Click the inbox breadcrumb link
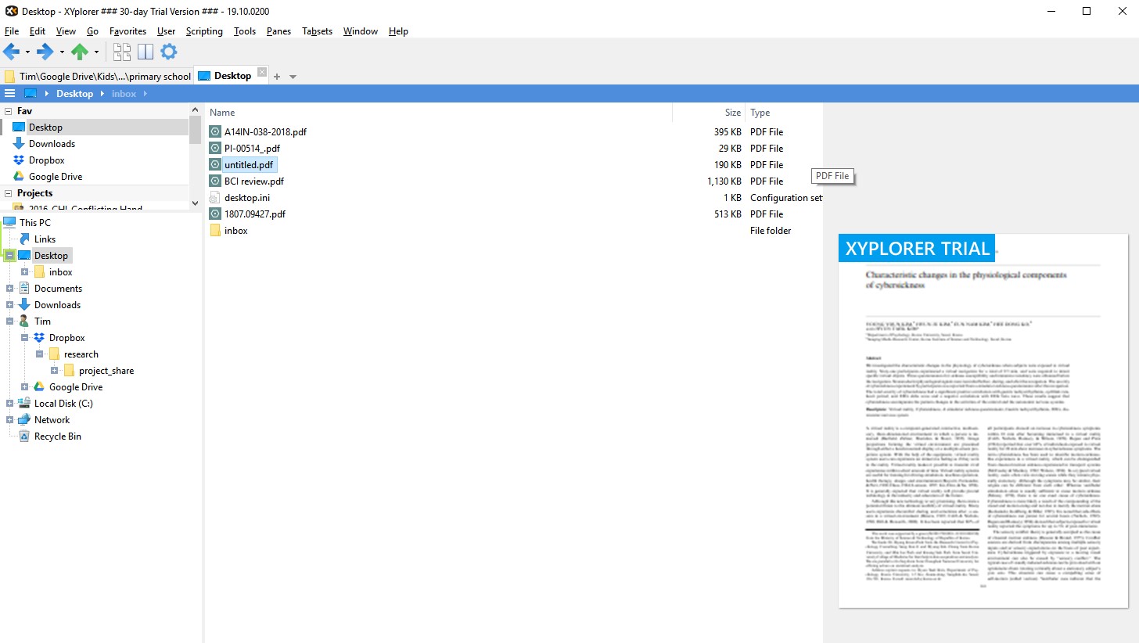 (x=124, y=93)
